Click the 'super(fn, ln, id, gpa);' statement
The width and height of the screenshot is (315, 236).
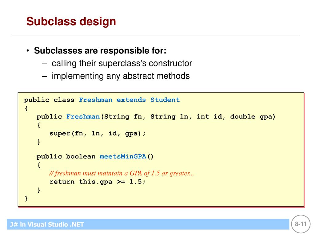pos(98,134)
